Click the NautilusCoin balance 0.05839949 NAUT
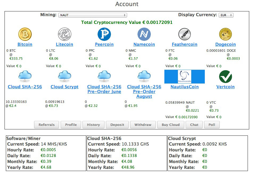The height and width of the screenshot is (175, 254). tap(180, 103)
